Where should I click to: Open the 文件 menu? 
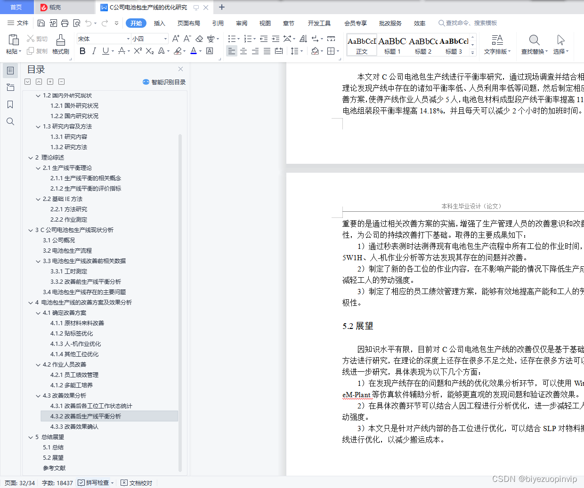pyautogui.click(x=18, y=23)
